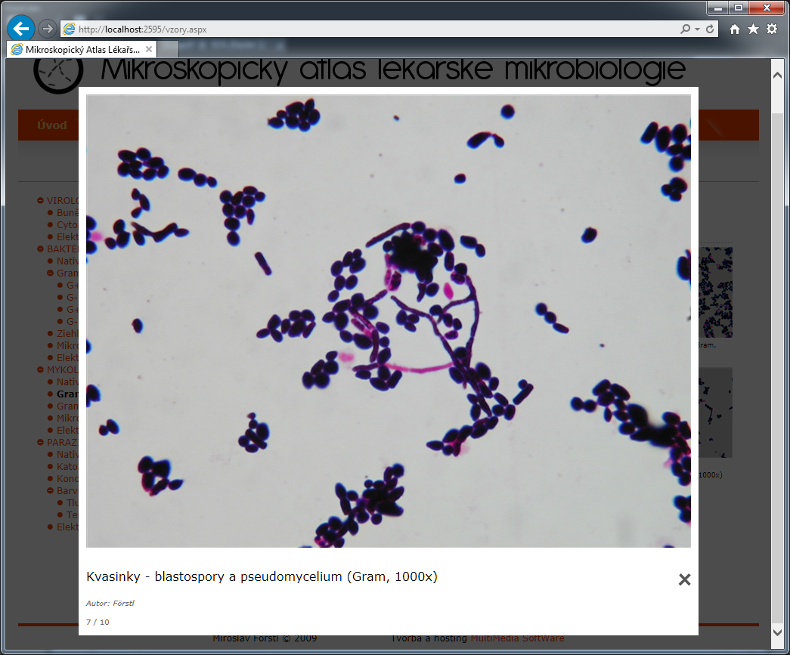
Task: Collapse the Gram subsection under bacteriology
Action: click(50, 273)
